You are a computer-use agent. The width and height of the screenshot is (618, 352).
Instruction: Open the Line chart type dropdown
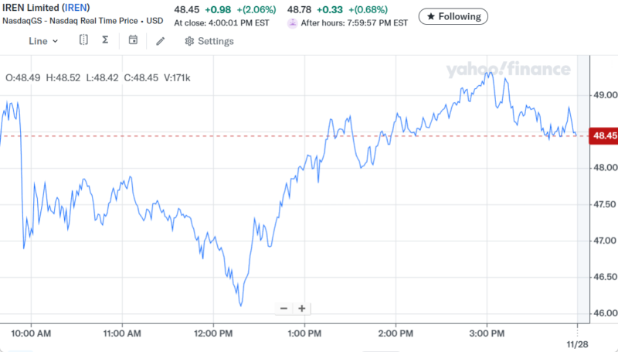coord(42,41)
